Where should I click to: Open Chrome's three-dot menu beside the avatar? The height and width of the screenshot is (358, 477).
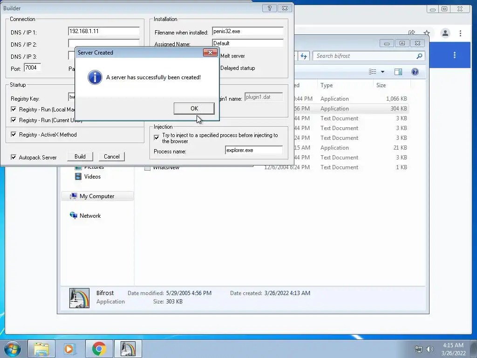coord(460,33)
